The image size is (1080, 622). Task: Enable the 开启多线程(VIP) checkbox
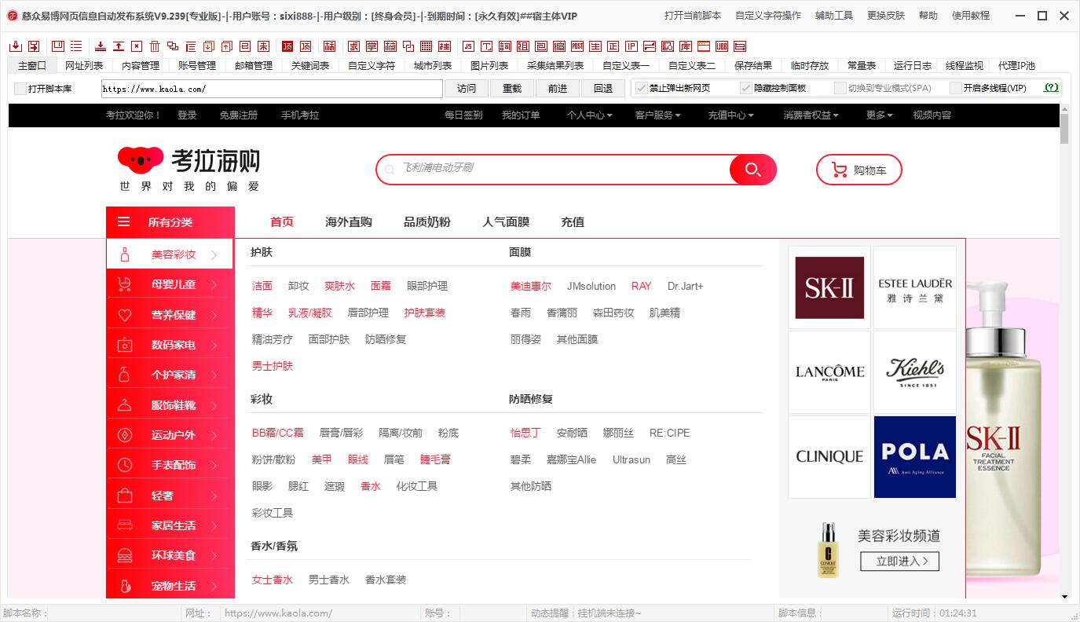[956, 88]
